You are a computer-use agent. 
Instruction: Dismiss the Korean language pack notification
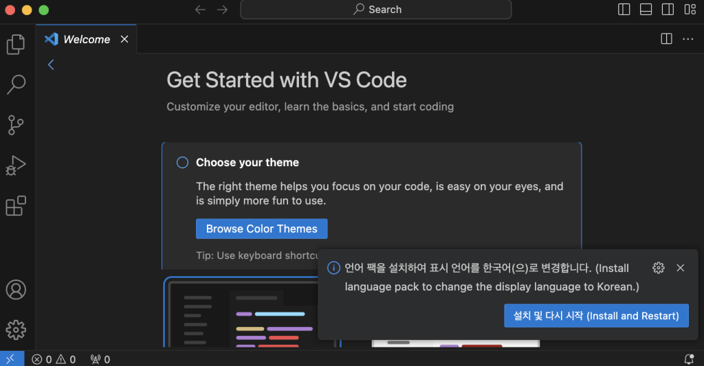coord(681,268)
